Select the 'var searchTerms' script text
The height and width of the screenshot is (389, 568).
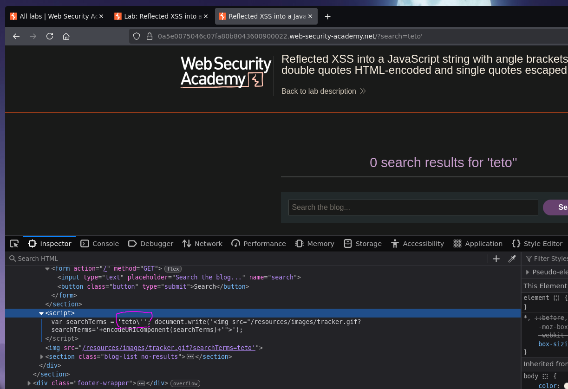[x=206, y=326]
